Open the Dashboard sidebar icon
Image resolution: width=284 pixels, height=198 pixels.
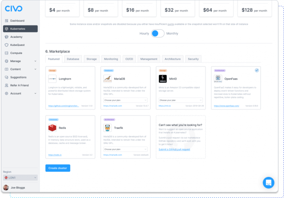tap(6, 21)
